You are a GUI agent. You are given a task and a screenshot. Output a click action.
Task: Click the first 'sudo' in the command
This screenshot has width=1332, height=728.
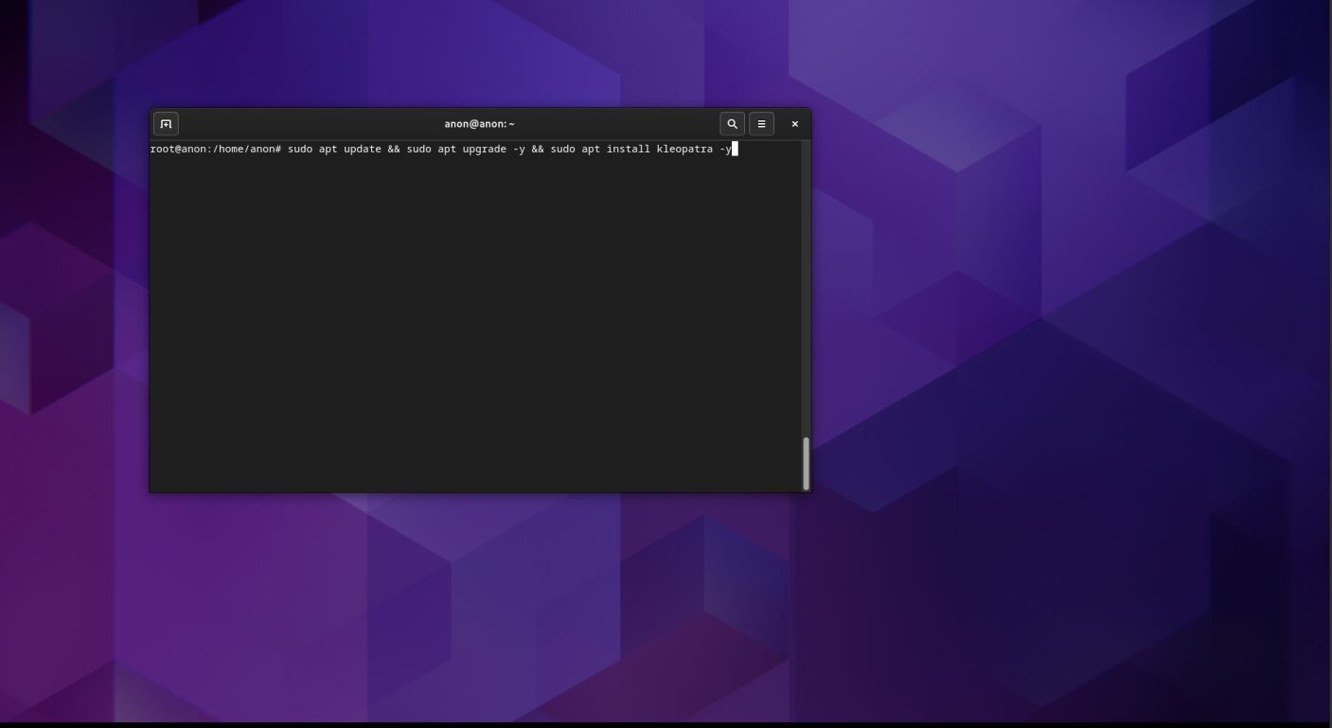click(300, 150)
